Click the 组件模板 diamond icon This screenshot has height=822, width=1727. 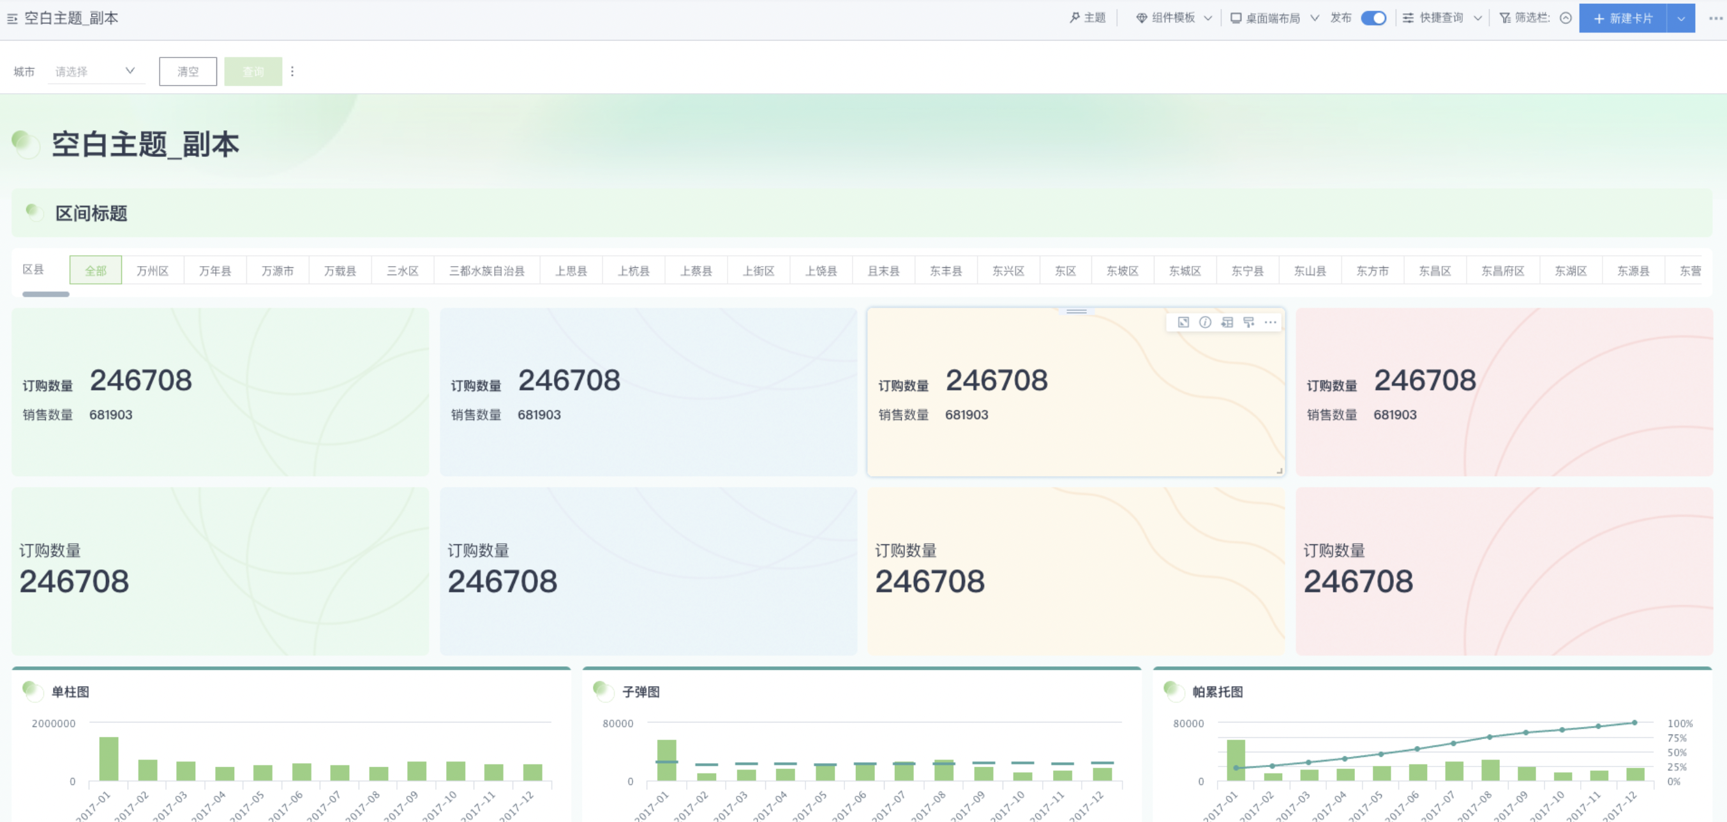(1142, 18)
